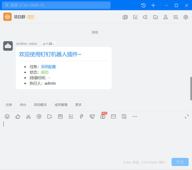Send a thumbs-up like

click(18, 116)
